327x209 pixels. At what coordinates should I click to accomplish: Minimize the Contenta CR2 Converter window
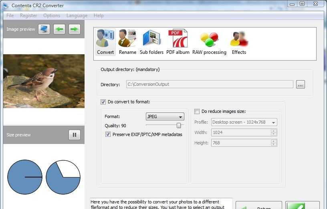(x=292, y=4)
